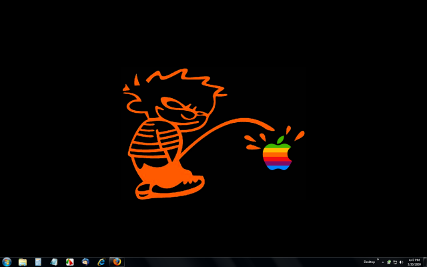Open the blue document app next to Explorer
Screen dimensions: 427x267
pos(38,262)
